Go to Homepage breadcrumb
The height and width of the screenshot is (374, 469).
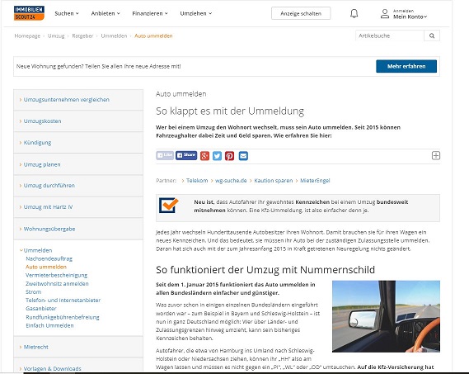(x=27, y=36)
